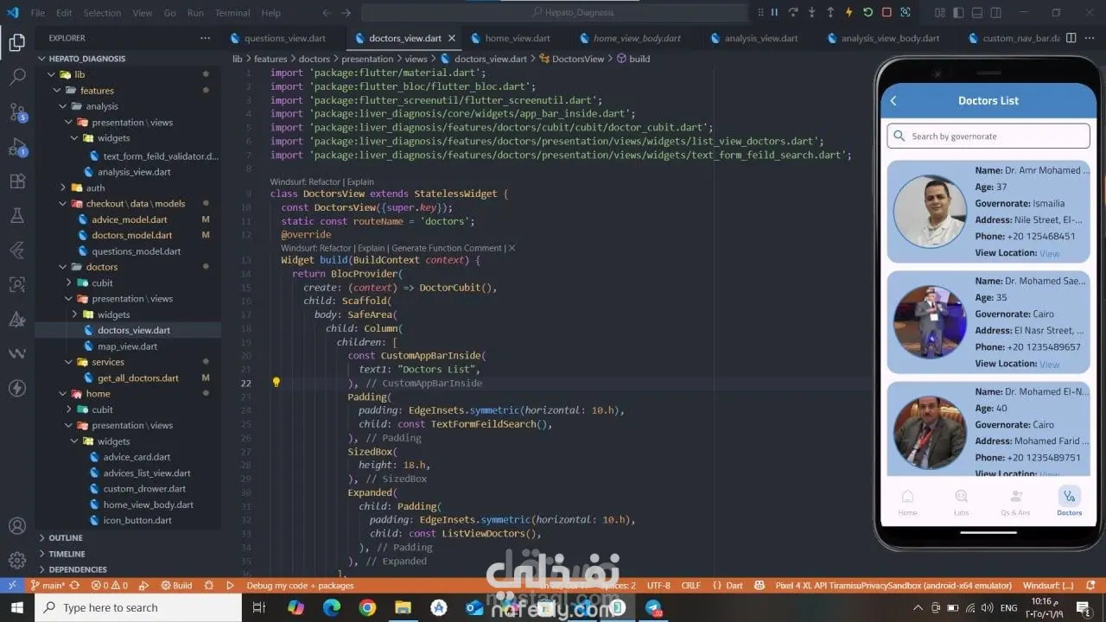
Task: Open the Search view in activity bar
Action: tap(17, 77)
